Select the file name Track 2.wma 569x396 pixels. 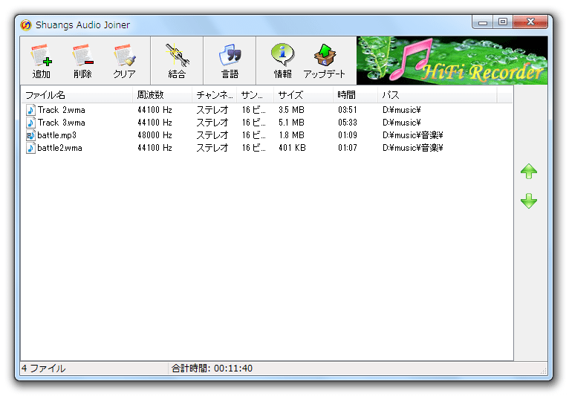[x=62, y=110]
